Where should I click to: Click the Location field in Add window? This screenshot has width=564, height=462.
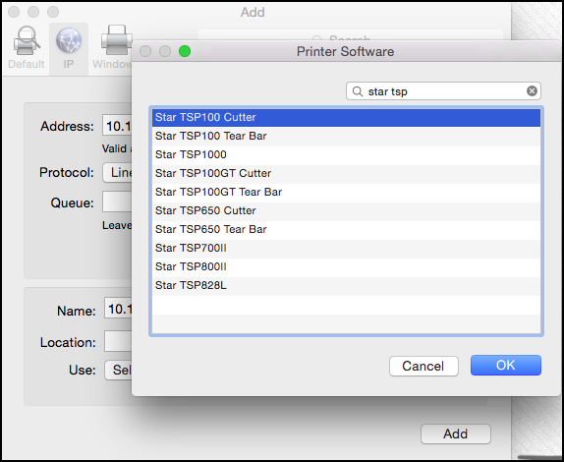[119, 341]
